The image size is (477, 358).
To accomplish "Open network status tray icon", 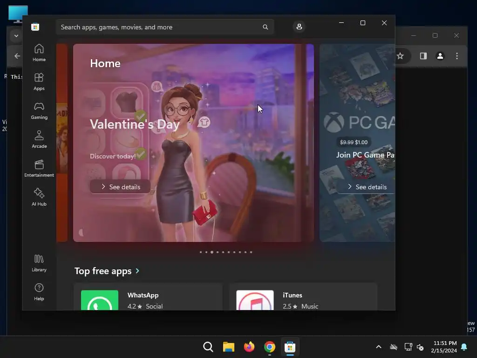I will click(x=408, y=347).
